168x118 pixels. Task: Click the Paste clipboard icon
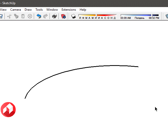pyautogui.click(x=23, y=16)
